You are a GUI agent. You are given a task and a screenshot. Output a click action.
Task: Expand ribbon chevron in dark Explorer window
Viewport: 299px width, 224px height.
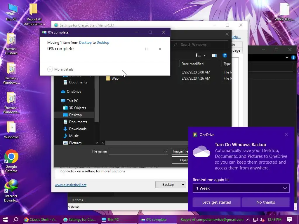pyautogui.click(x=287, y=57)
